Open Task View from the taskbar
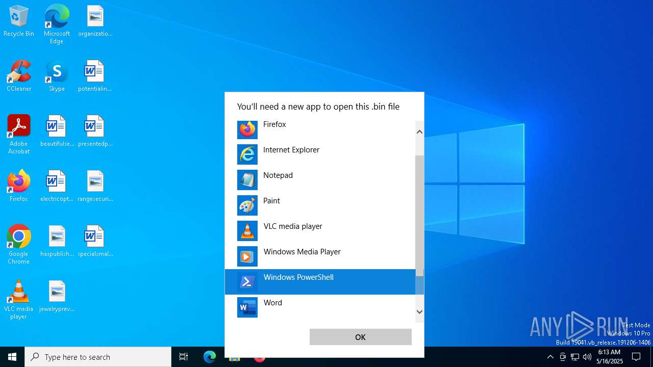 pos(184,357)
